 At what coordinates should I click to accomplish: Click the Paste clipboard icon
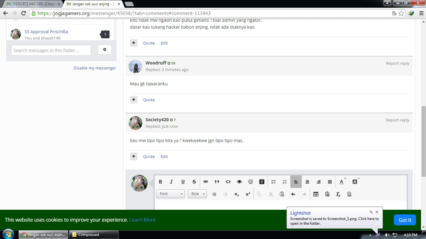coord(282,194)
